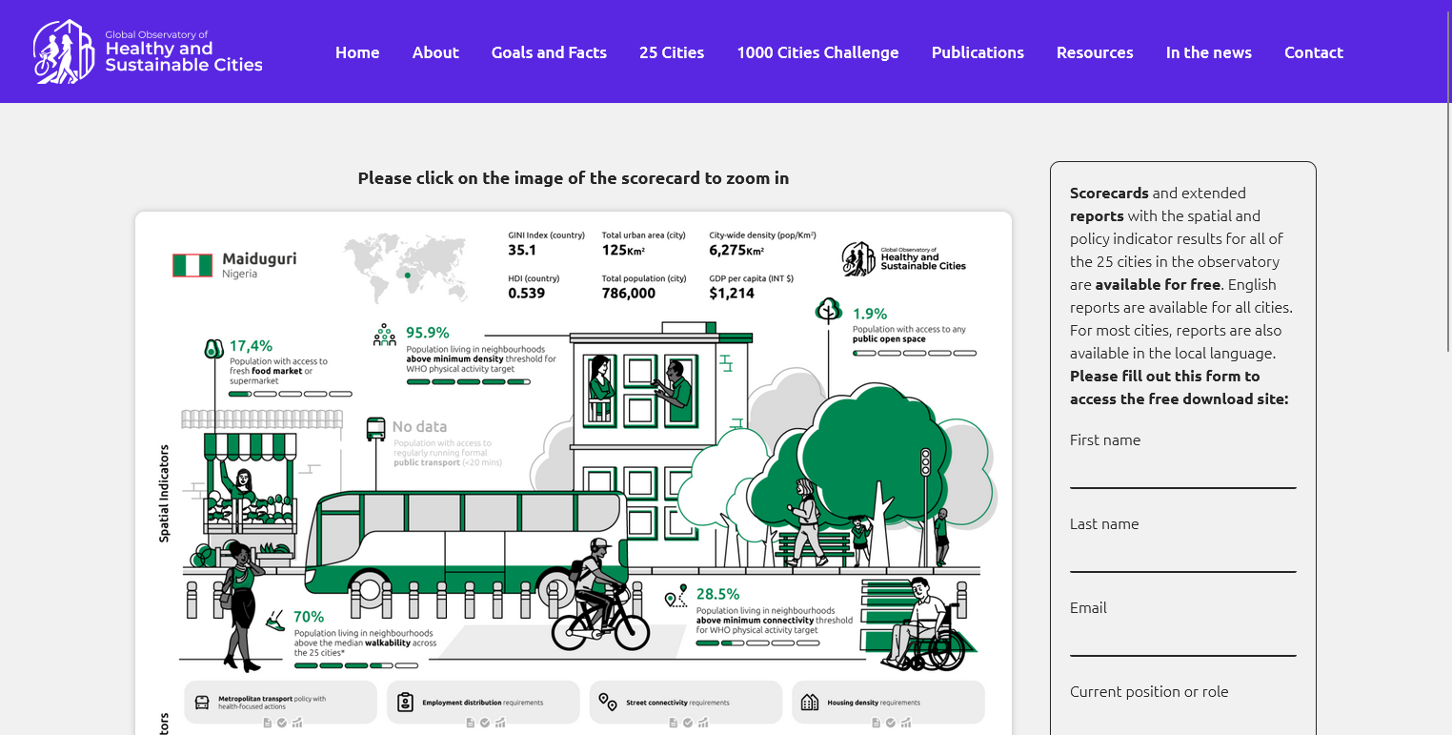Click the tree icon for public open space
The image size is (1452, 735).
coord(829,310)
